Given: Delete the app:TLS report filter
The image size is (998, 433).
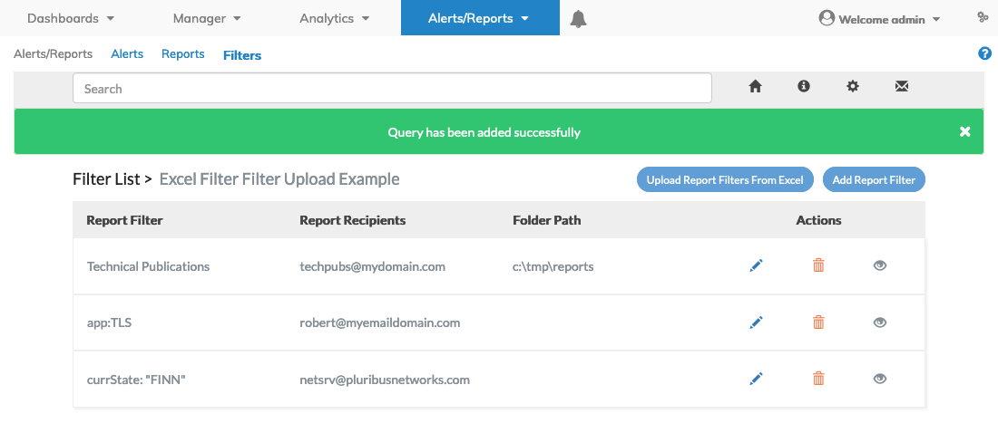Looking at the screenshot, I should [x=818, y=322].
